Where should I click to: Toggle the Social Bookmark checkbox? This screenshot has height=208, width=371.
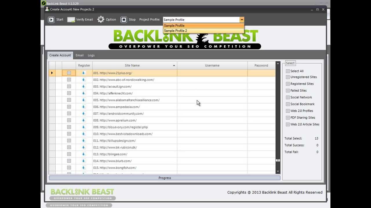pyautogui.click(x=288, y=104)
